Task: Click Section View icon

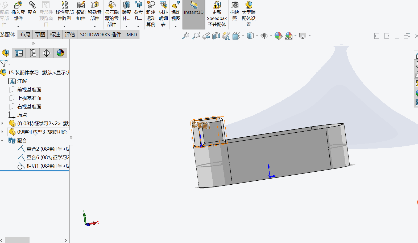Action: [216, 36]
